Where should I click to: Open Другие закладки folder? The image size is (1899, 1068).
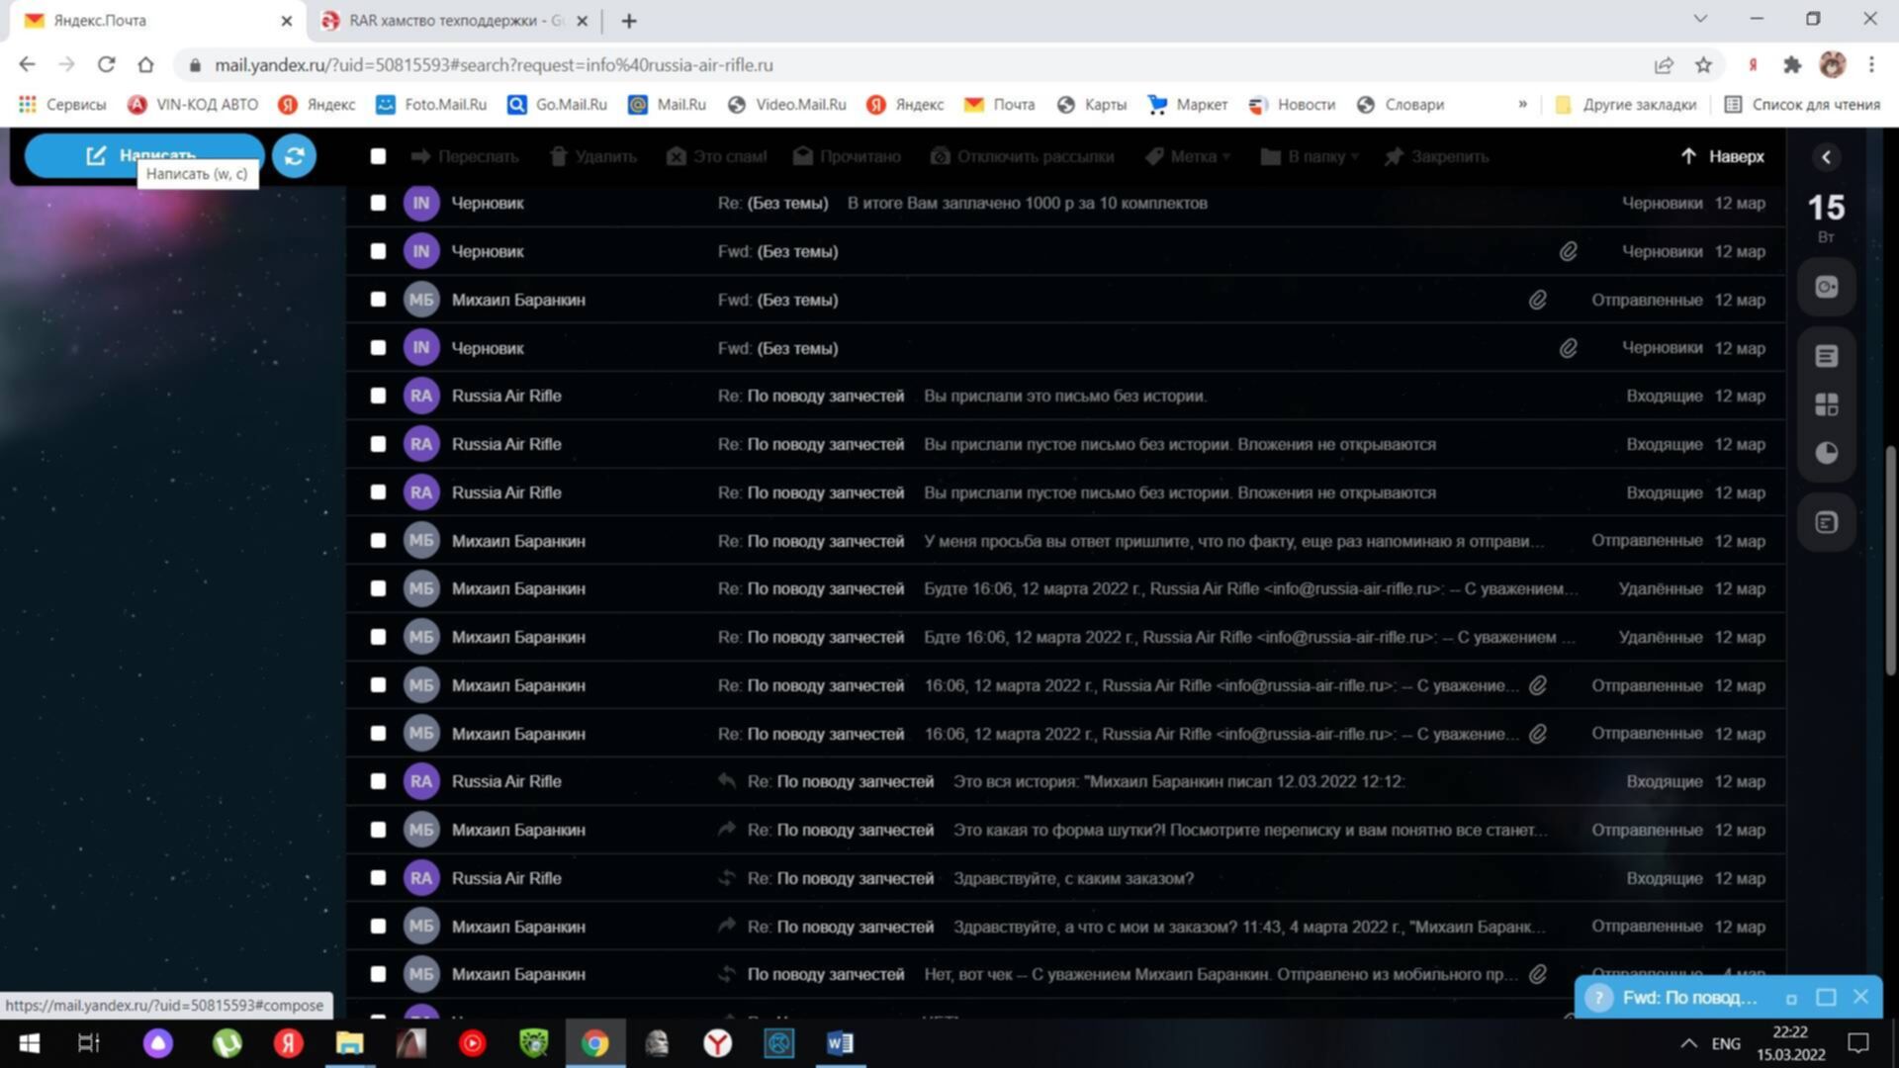point(1626,105)
